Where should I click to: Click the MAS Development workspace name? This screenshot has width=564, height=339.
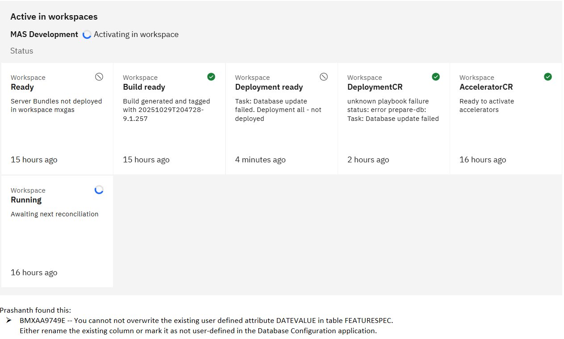[44, 34]
